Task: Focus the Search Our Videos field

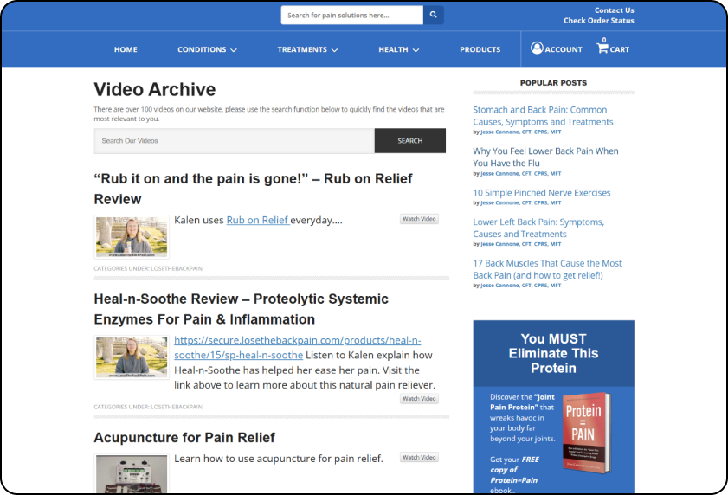Action: 234,141
